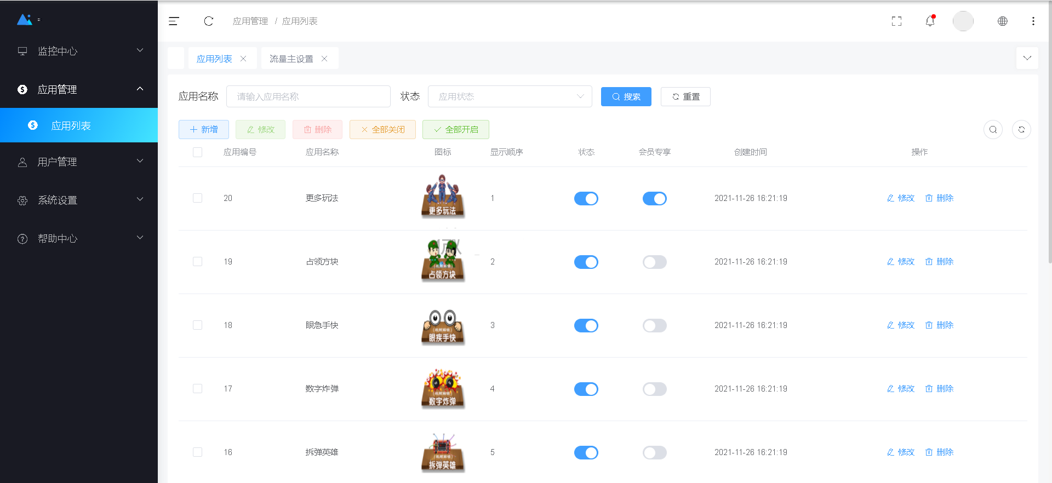
Task: Open the 应用状态 status dropdown
Action: 510,96
